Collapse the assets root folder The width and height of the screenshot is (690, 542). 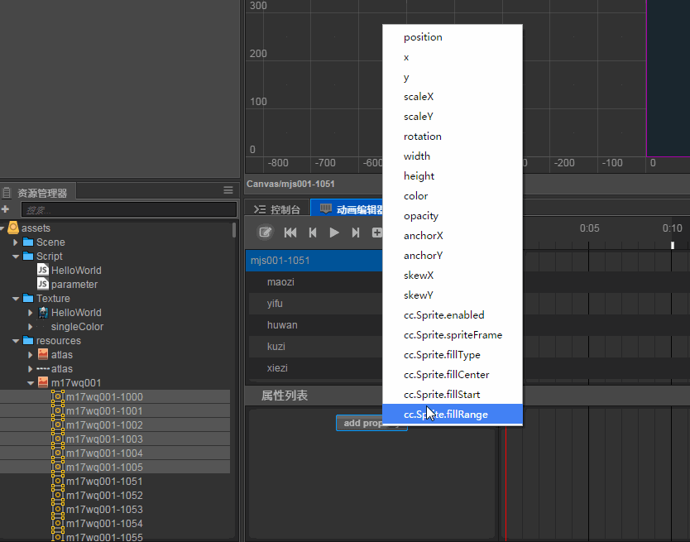pyautogui.click(x=2, y=228)
